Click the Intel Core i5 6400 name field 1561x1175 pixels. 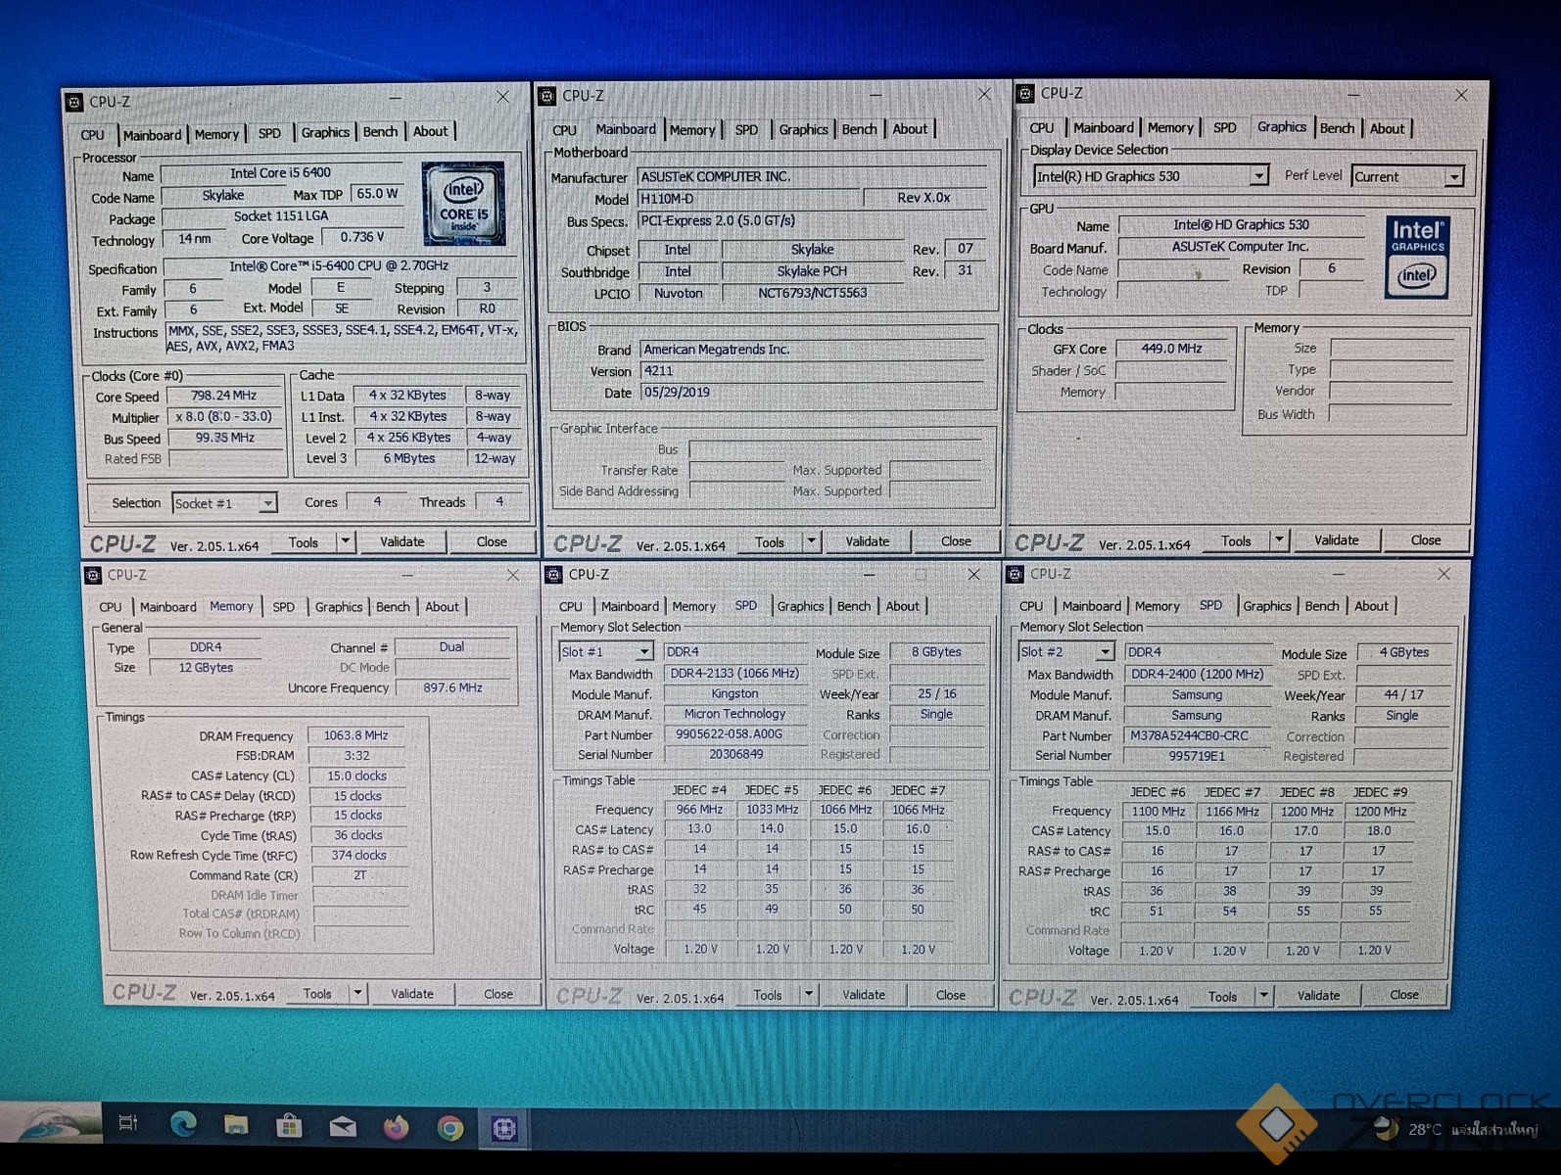pos(281,173)
